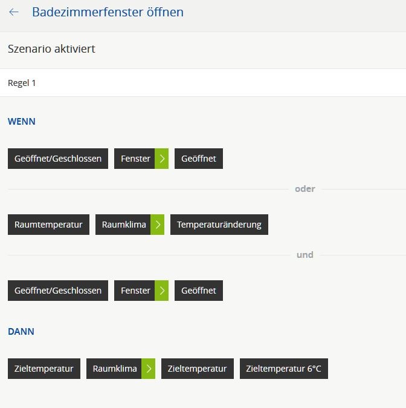Open the Regel 1 row
This screenshot has width=406, height=408.
pyautogui.click(x=203, y=83)
